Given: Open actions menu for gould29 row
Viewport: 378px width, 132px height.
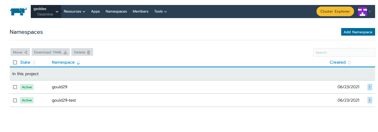Looking at the screenshot, I should tap(370, 87).
